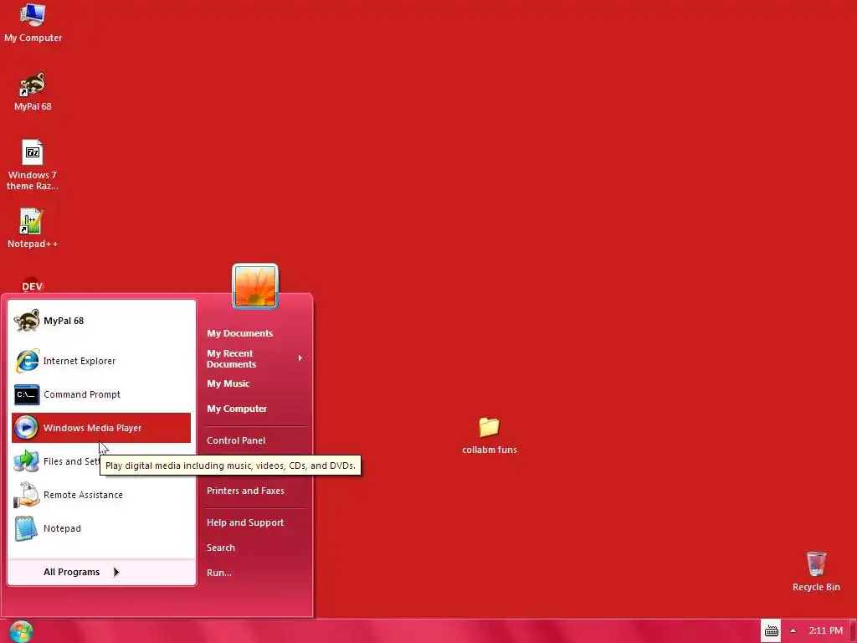Click the Notepad icon in Start menu
The image size is (857, 643).
point(26,528)
